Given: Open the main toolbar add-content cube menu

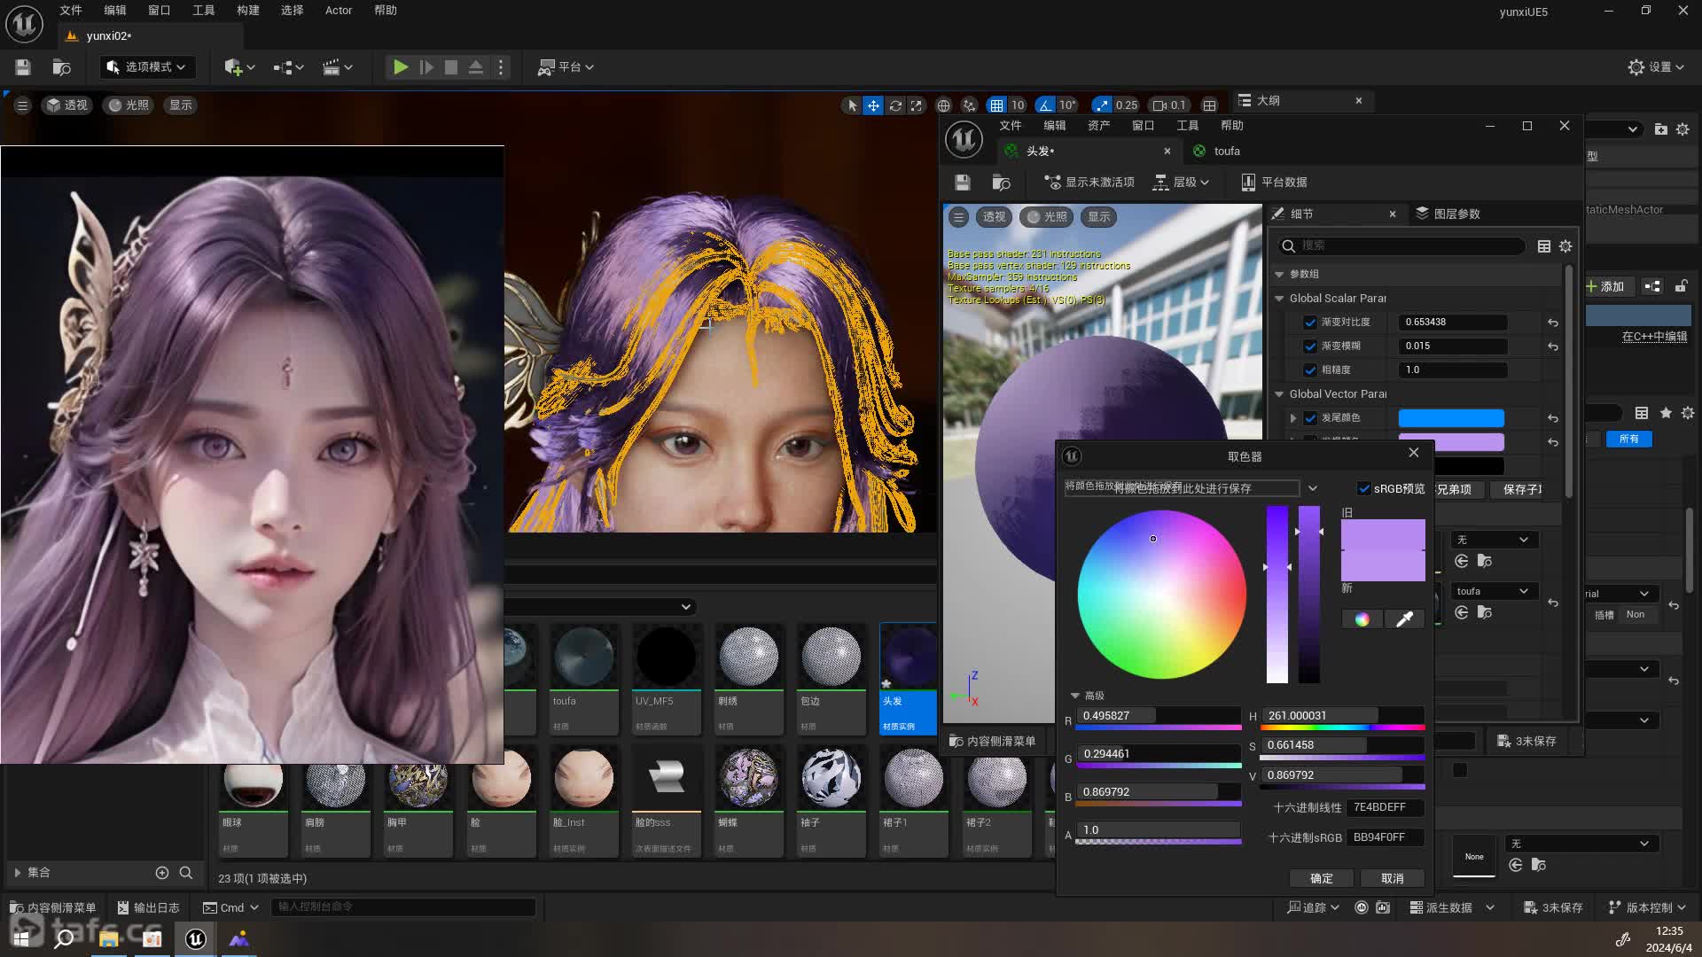Looking at the screenshot, I should tap(239, 67).
